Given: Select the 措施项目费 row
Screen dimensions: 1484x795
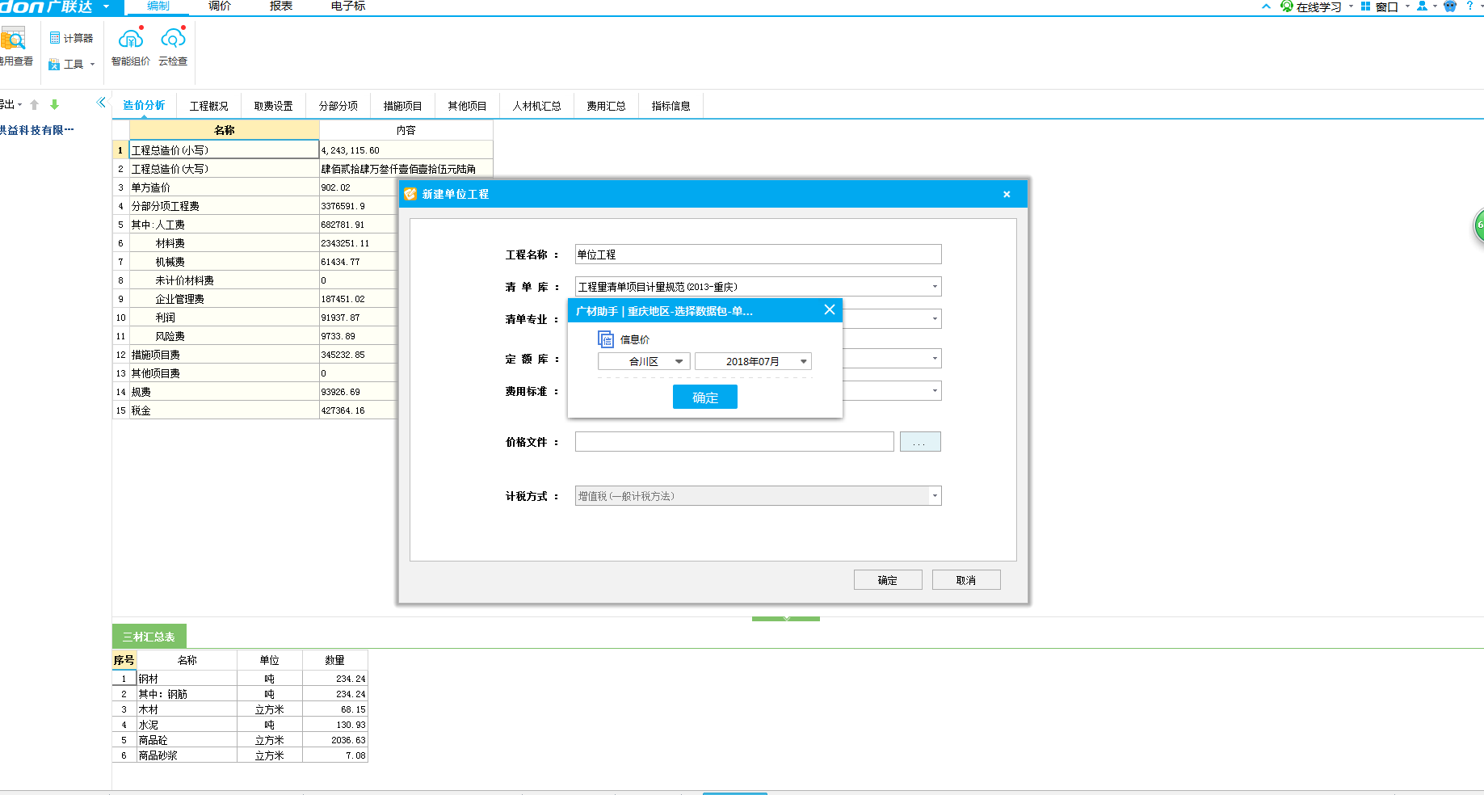Looking at the screenshot, I should [x=254, y=355].
